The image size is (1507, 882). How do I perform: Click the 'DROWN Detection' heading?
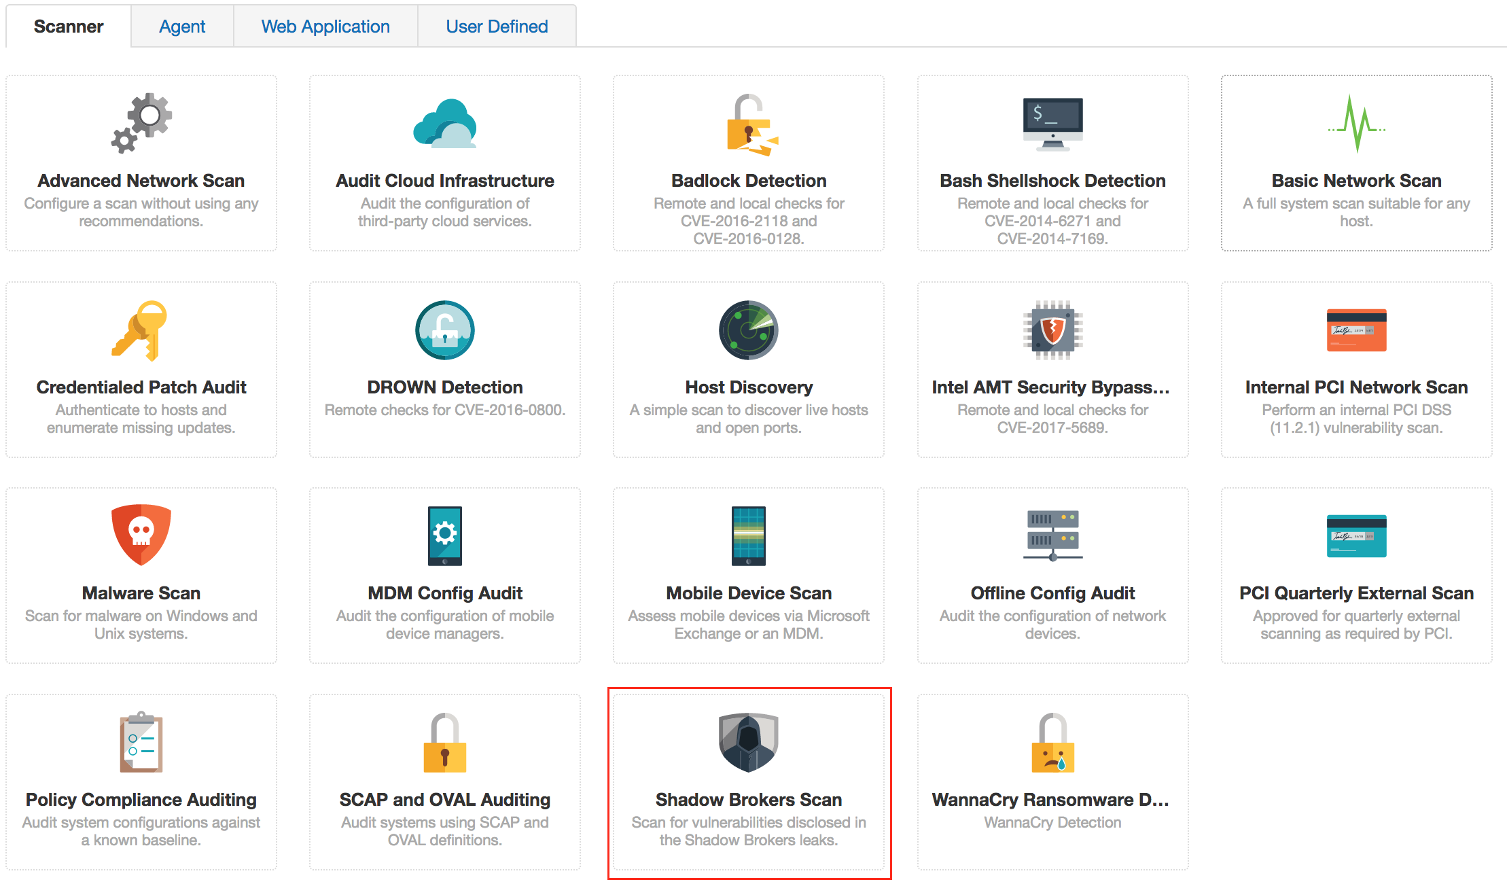click(x=445, y=387)
